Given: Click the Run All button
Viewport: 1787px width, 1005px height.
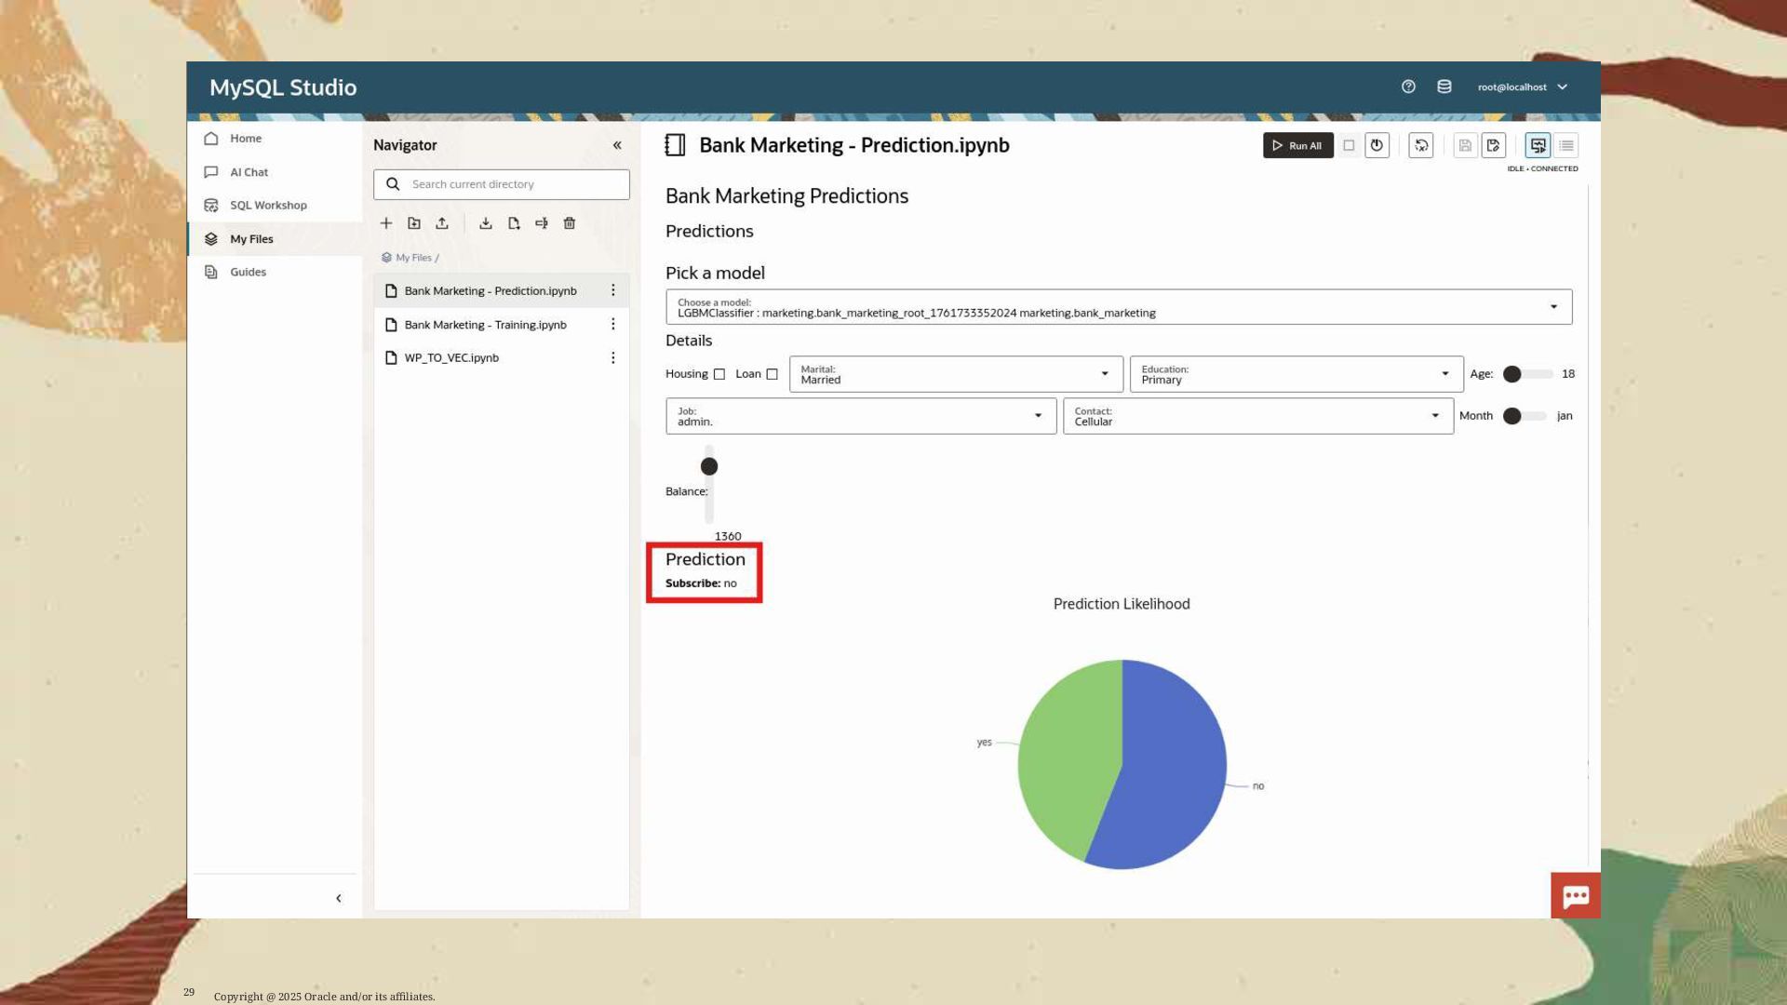Looking at the screenshot, I should 1297,145.
